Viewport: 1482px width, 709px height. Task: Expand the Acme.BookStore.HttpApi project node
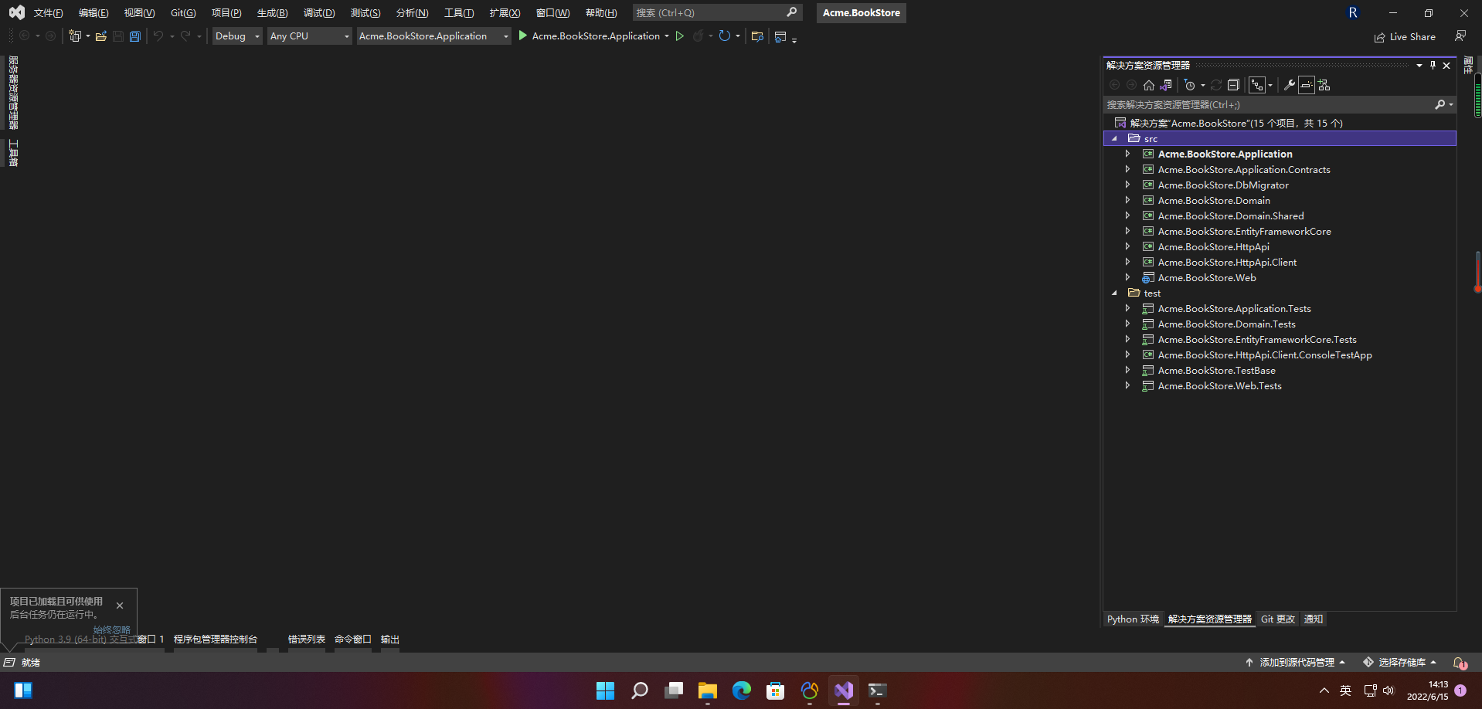(1127, 246)
